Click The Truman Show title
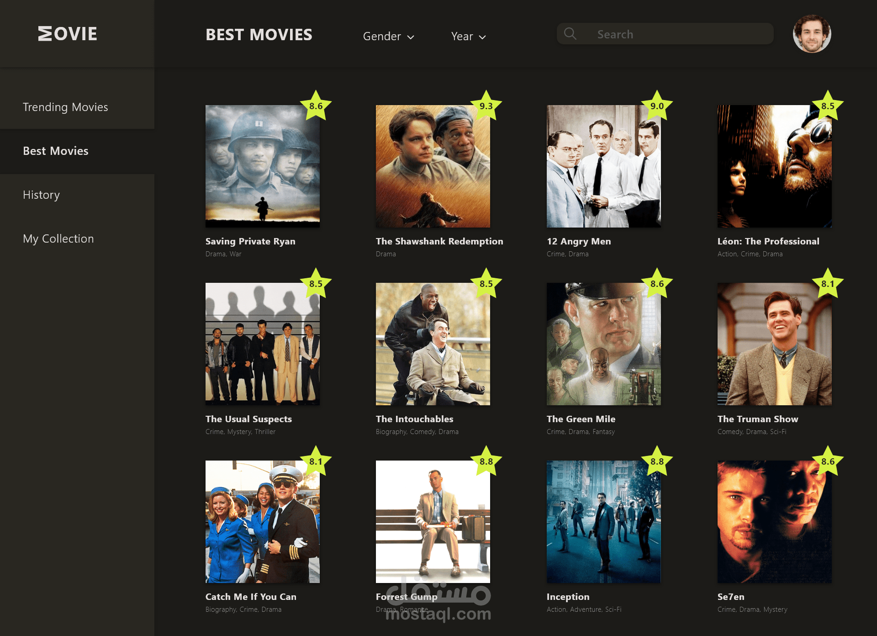 758,419
